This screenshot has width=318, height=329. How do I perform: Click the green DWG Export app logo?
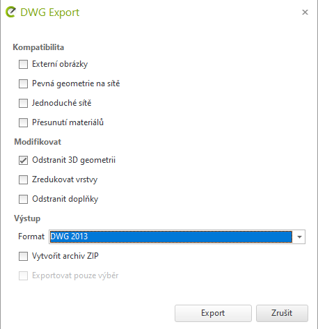click(10, 12)
